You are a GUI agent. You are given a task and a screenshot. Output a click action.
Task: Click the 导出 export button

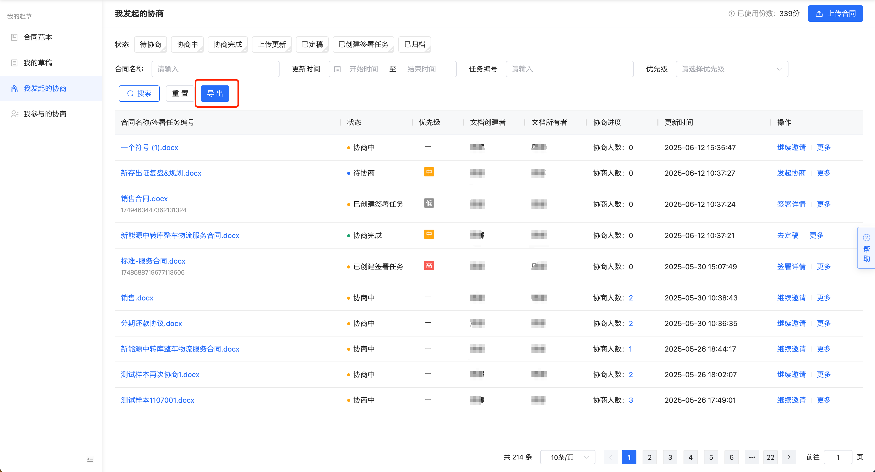(215, 94)
